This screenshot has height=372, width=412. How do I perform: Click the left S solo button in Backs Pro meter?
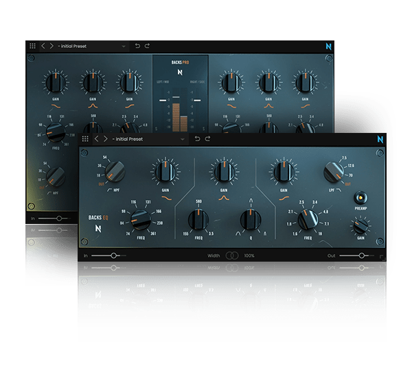pos(157,129)
